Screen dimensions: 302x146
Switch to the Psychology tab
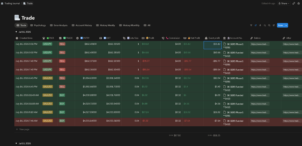(x=38, y=25)
